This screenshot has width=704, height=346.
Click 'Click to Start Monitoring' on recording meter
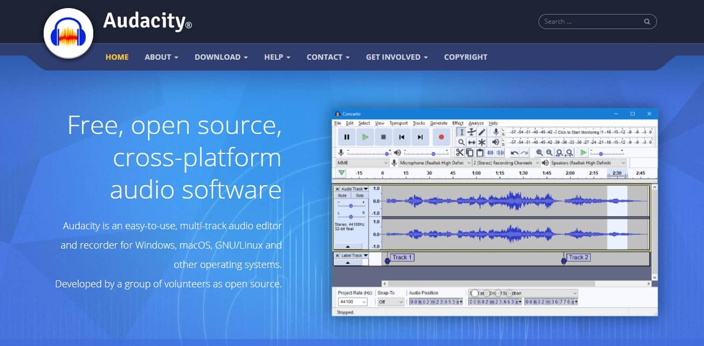click(x=578, y=132)
